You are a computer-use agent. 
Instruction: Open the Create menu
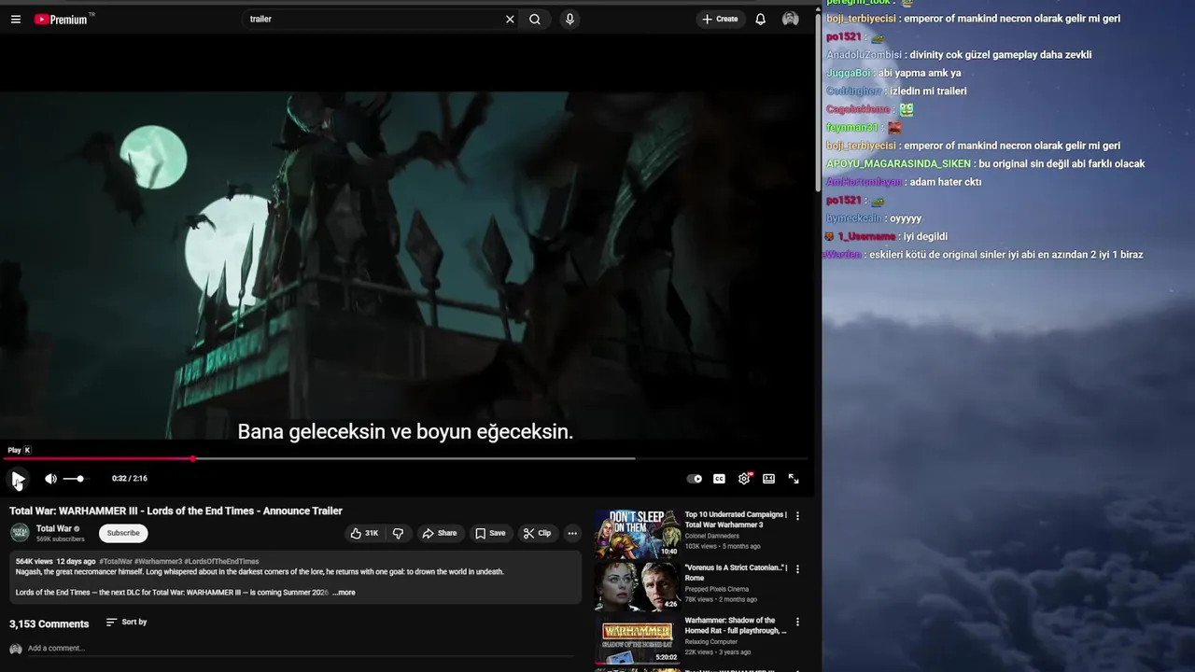coord(720,19)
